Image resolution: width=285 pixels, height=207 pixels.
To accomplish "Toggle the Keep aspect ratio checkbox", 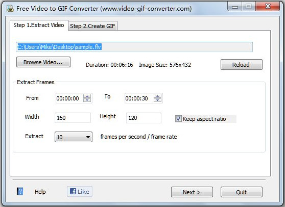I will pyautogui.click(x=178, y=119).
